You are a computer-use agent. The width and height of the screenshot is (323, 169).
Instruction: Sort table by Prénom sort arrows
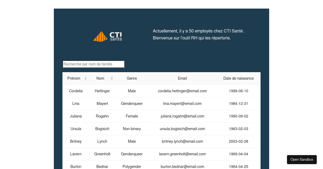tap(86, 78)
